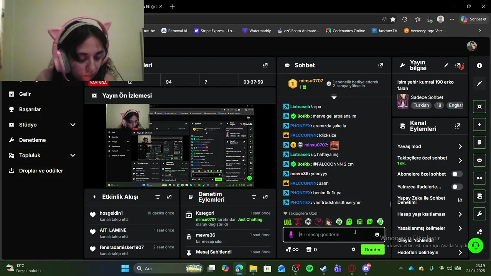Screen dimensions: 491x276
Task: Open the info icon in right rail
Action: (x=479, y=66)
